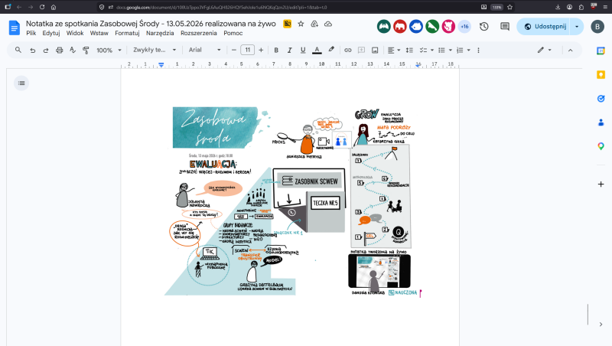Open the comments panel icon
This screenshot has width=612, height=346.
click(505, 27)
